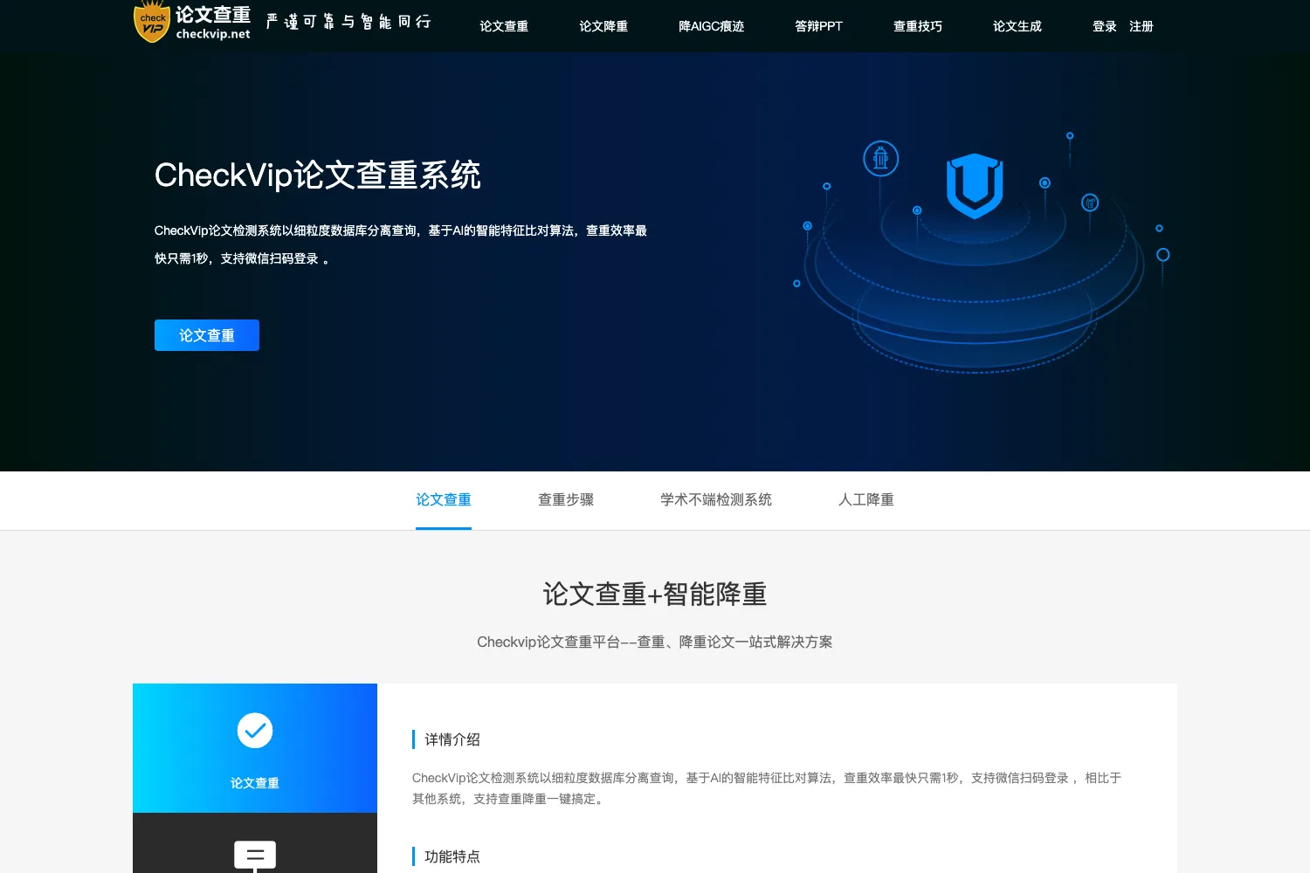Go to 降AIGC痕迹 nav item
1310x873 pixels.
tap(712, 26)
